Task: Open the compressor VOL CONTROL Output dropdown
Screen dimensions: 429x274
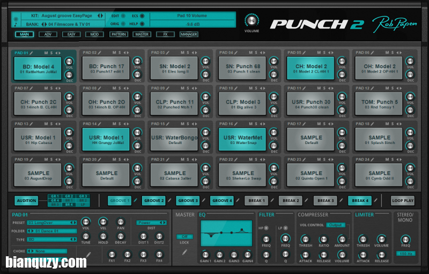Action: coord(336,225)
